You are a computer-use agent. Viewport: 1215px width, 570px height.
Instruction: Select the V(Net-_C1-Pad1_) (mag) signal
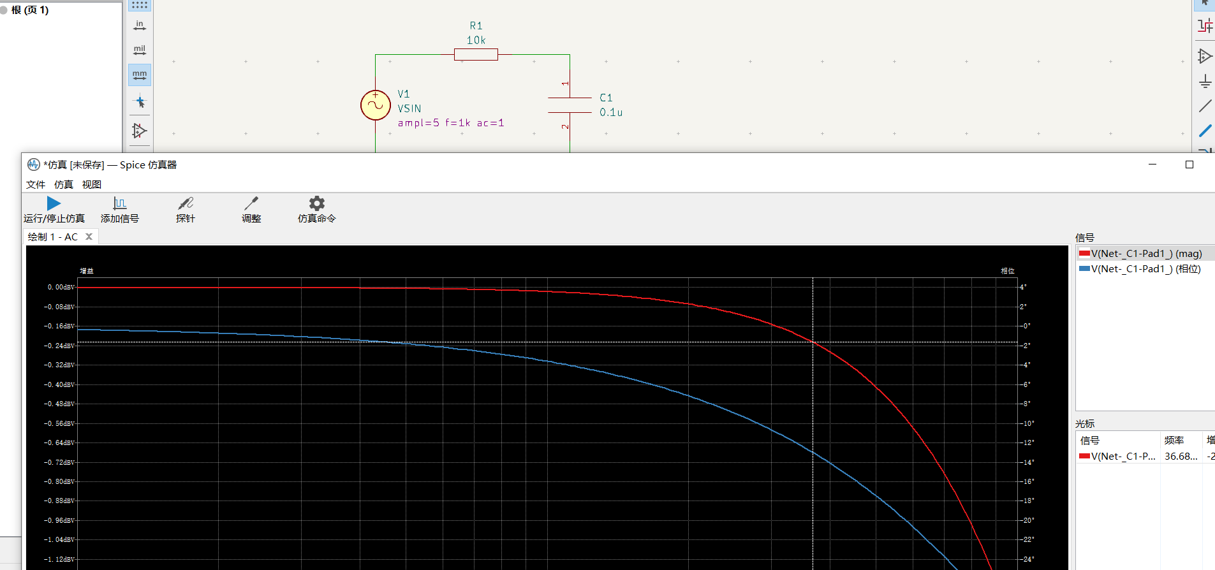click(1145, 254)
